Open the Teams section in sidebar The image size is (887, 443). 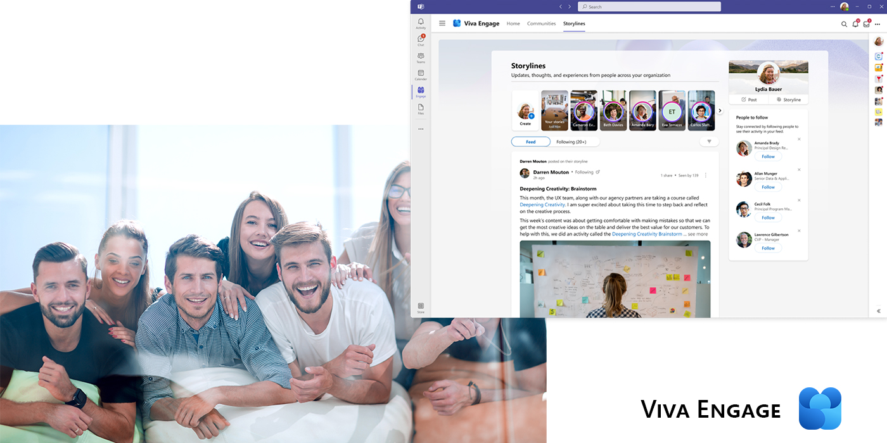pos(421,58)
